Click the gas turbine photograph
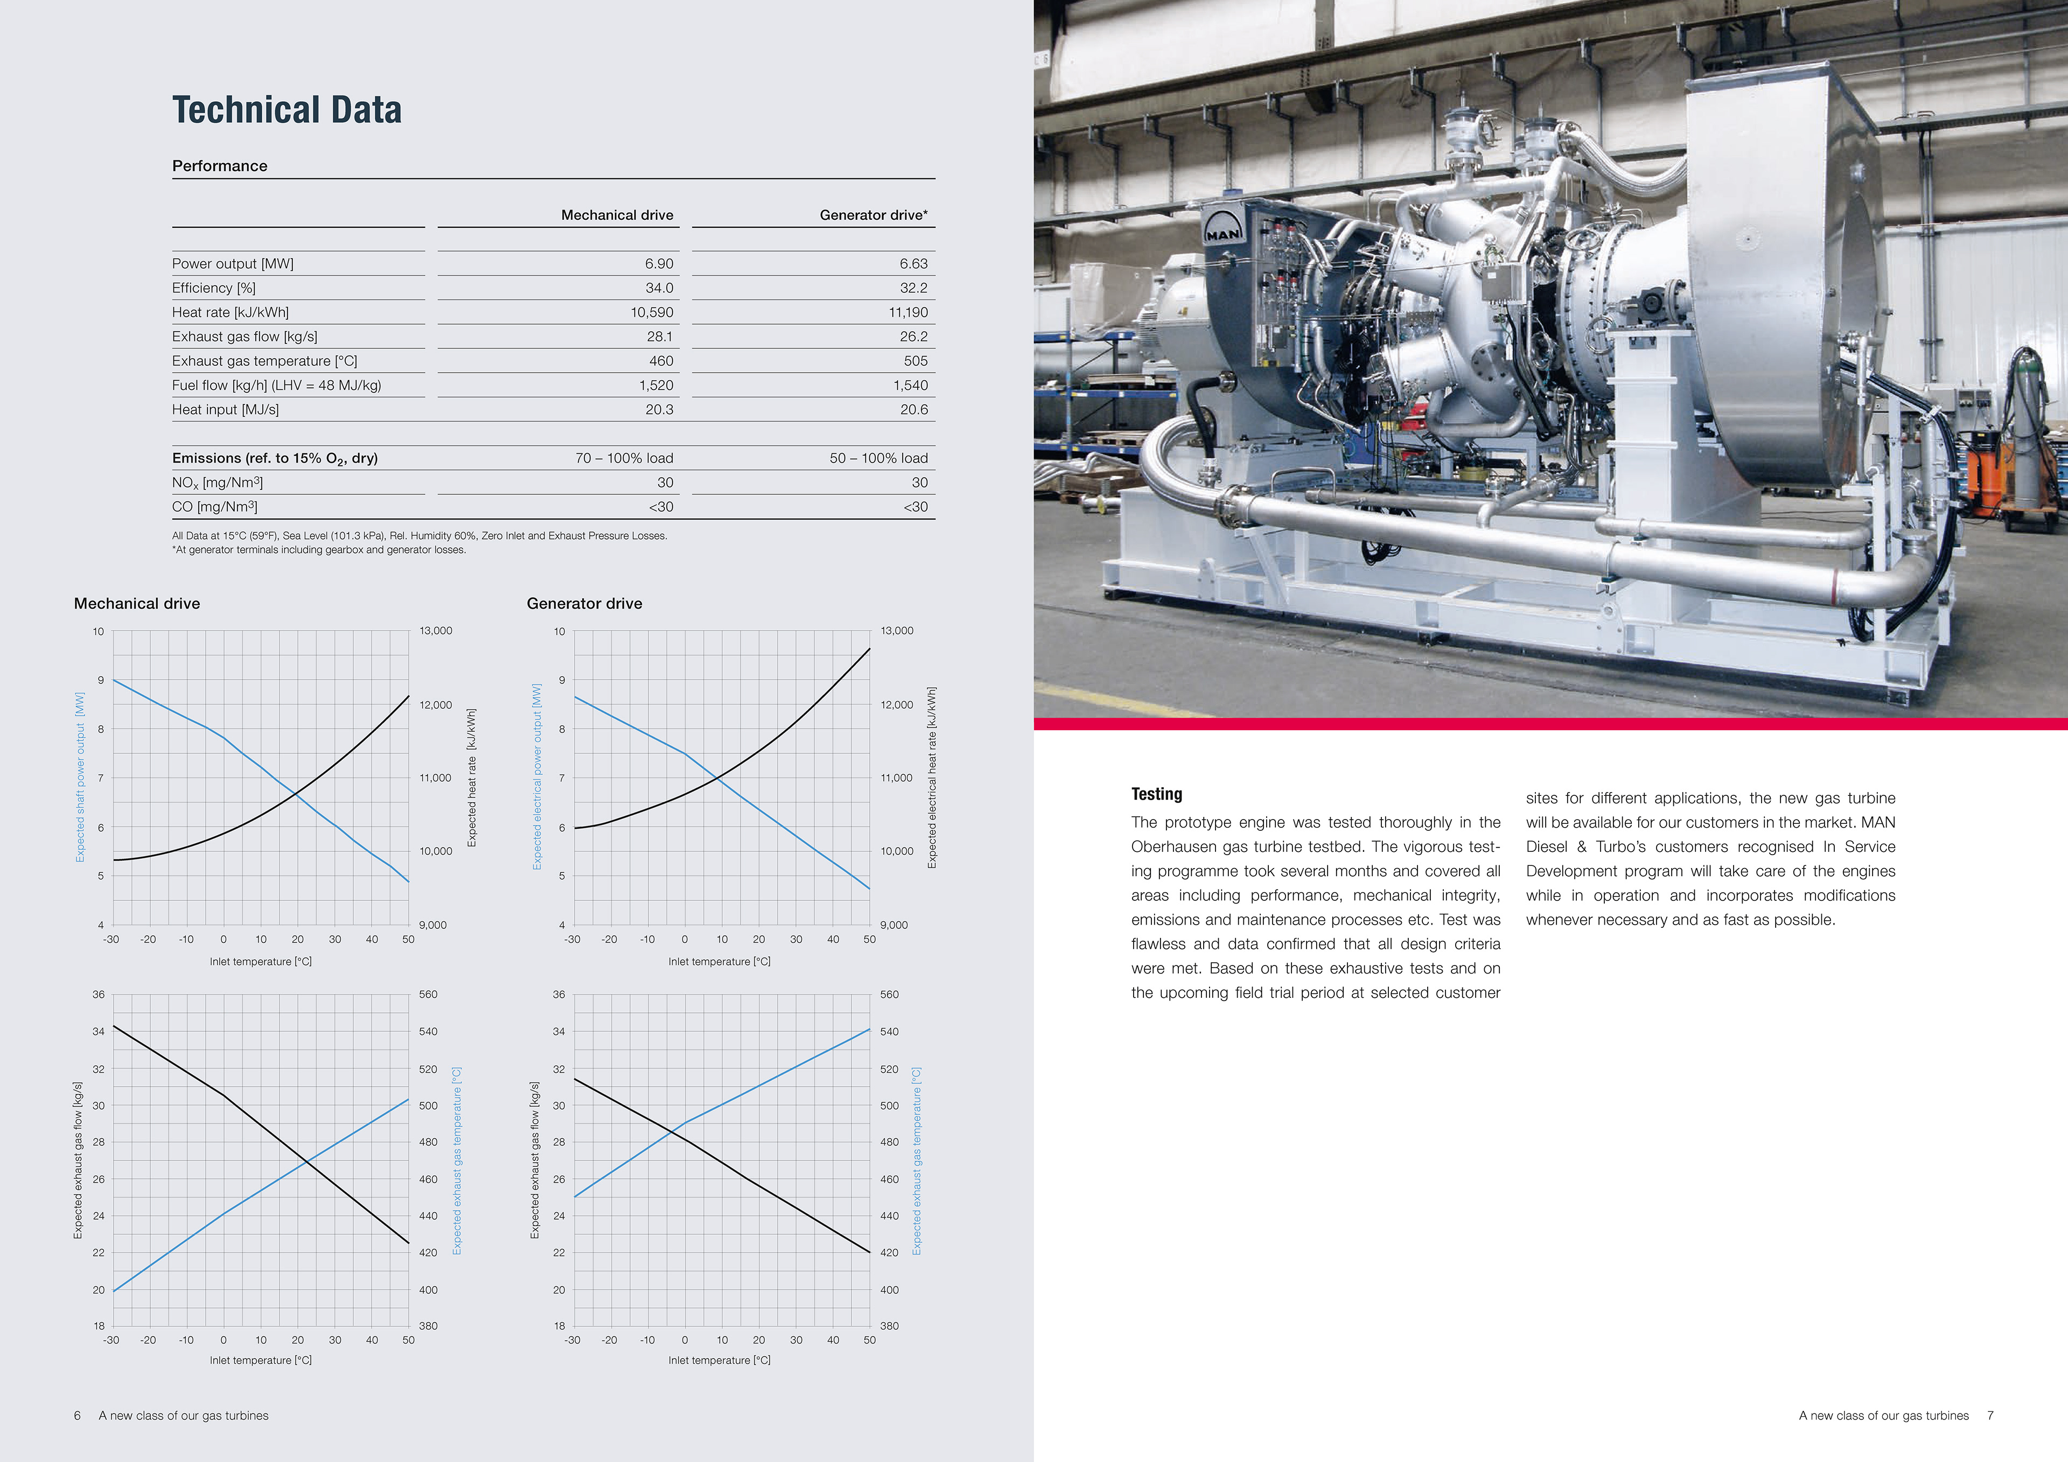The width and height of the screenshot is (2068, 1462). point(1551,359)
